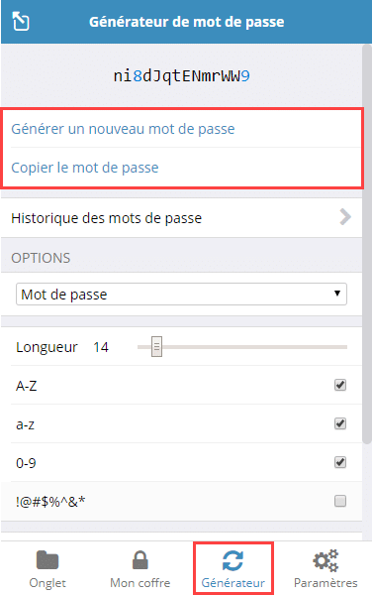Open Paramètres gears icon

[x=325, y=560]
